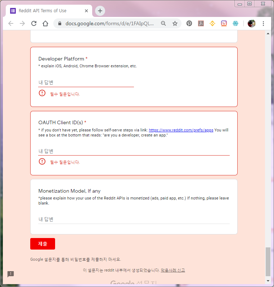
Task: Open the zoom magnifier icon in address bar
Action: (x=163, y=23)
